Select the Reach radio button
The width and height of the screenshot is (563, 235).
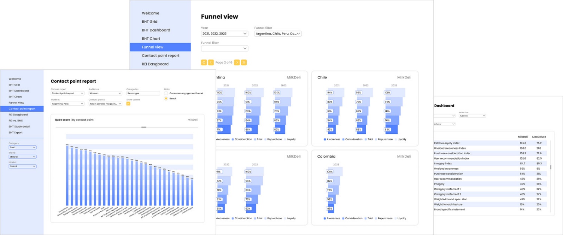tap(166, 99)
